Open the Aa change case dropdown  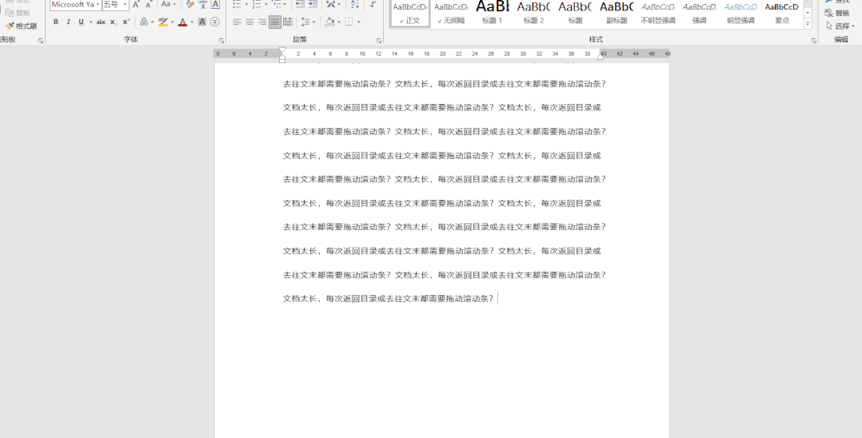(x=169, y=5)
